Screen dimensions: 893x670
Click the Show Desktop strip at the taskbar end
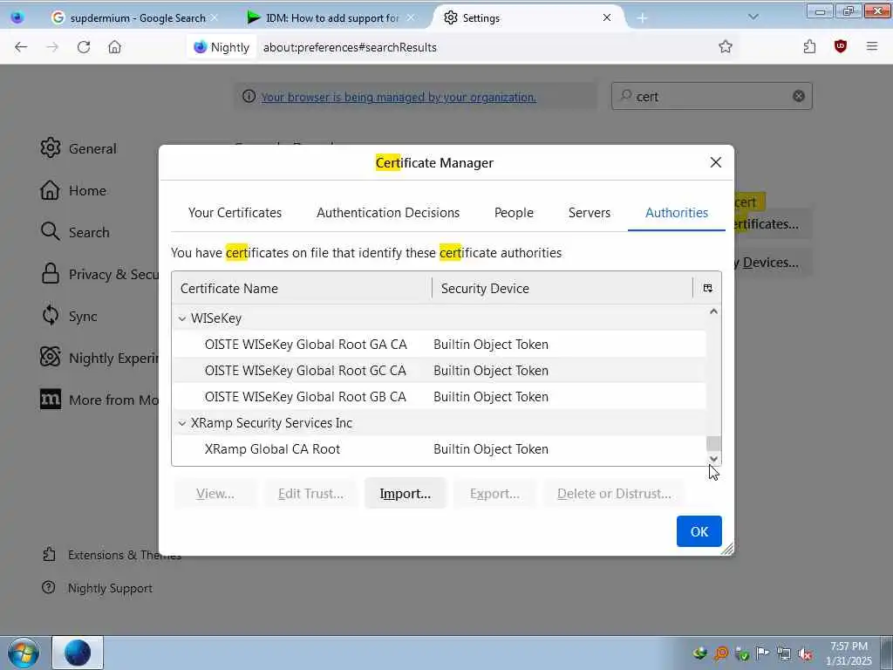tap(886, 653)
